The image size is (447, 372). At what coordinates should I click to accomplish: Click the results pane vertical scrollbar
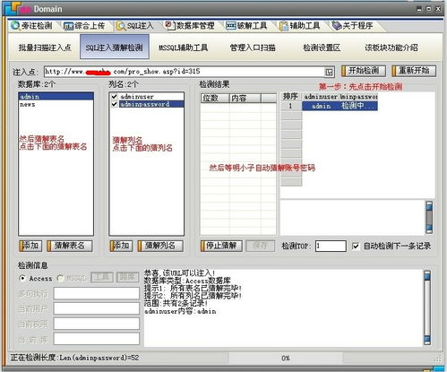pyautogui.click(x=429, y=218)
